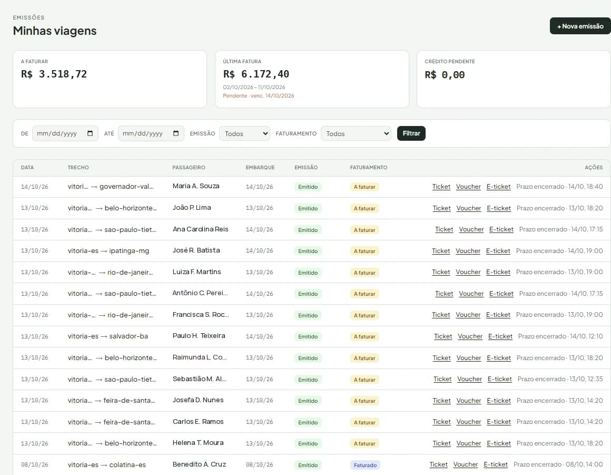The width and height of the screenshot is (611, 475).
Task: Open calendar picker in ATÉ date field
Action: coord(176,133)
